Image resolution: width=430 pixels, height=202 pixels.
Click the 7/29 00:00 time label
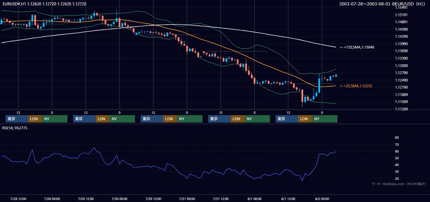(52, 199)
